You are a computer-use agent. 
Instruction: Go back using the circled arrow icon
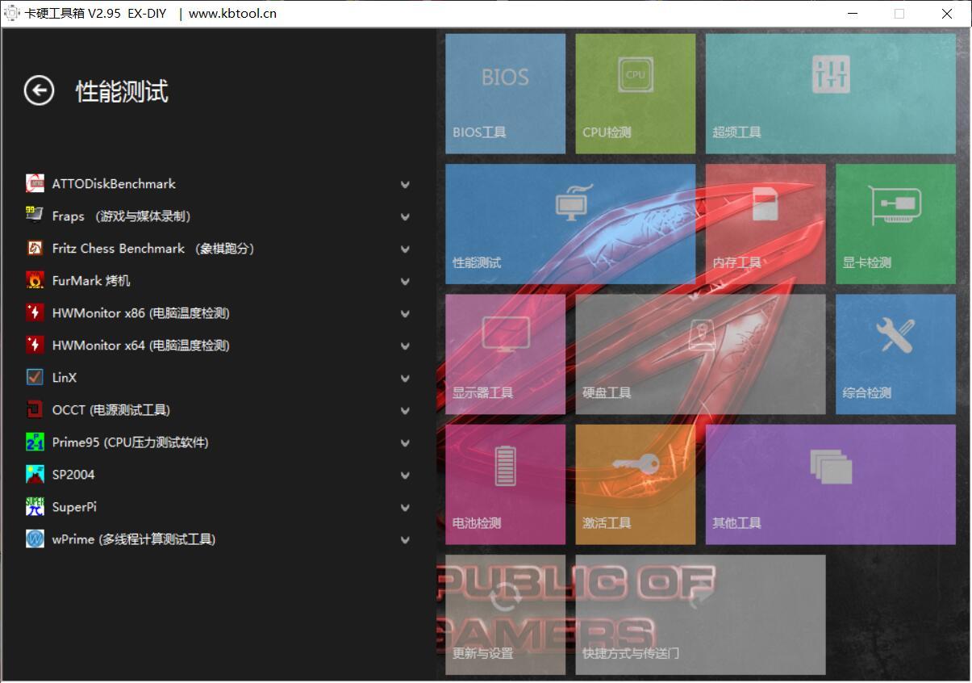[x=39, y=90]
